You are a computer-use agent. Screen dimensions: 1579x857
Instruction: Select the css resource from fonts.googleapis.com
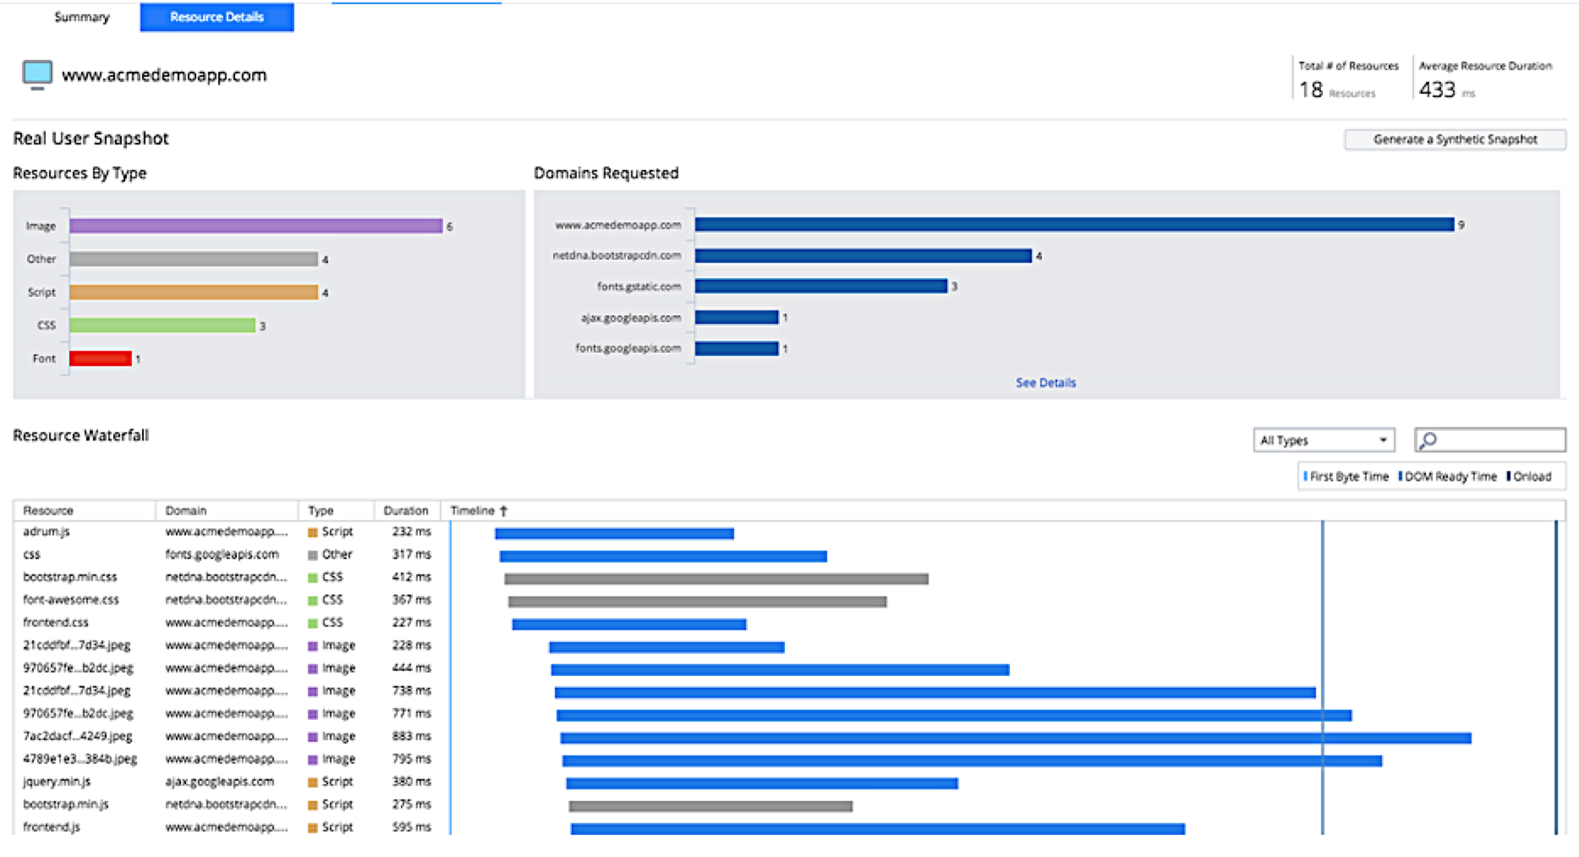coord(789,555)
